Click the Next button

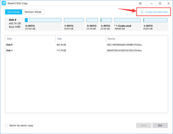[x=144, y=125]
